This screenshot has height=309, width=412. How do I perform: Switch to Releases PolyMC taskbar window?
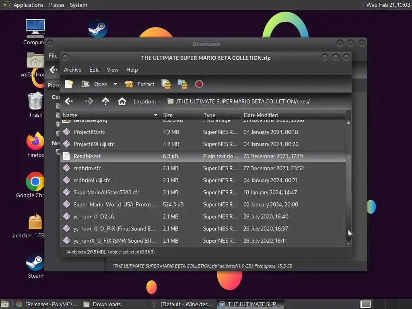[x=47, y=304]
